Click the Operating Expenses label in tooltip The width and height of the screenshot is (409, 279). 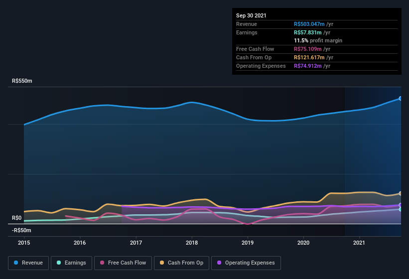click(261, 66)
